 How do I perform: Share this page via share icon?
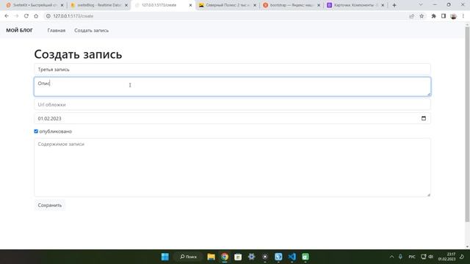(411, 16)
